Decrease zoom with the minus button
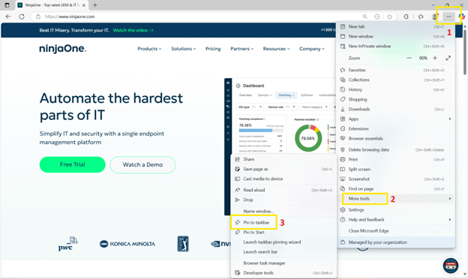 tap(409, 58)
